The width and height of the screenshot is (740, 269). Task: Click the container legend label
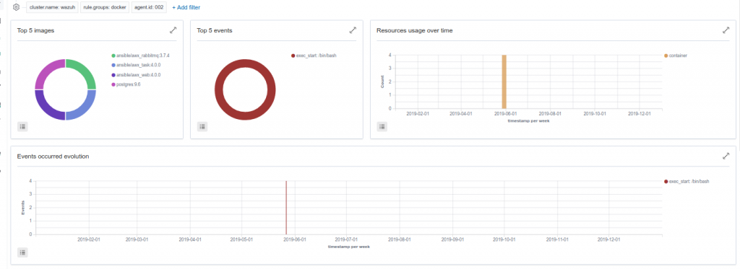coord(678,56)
